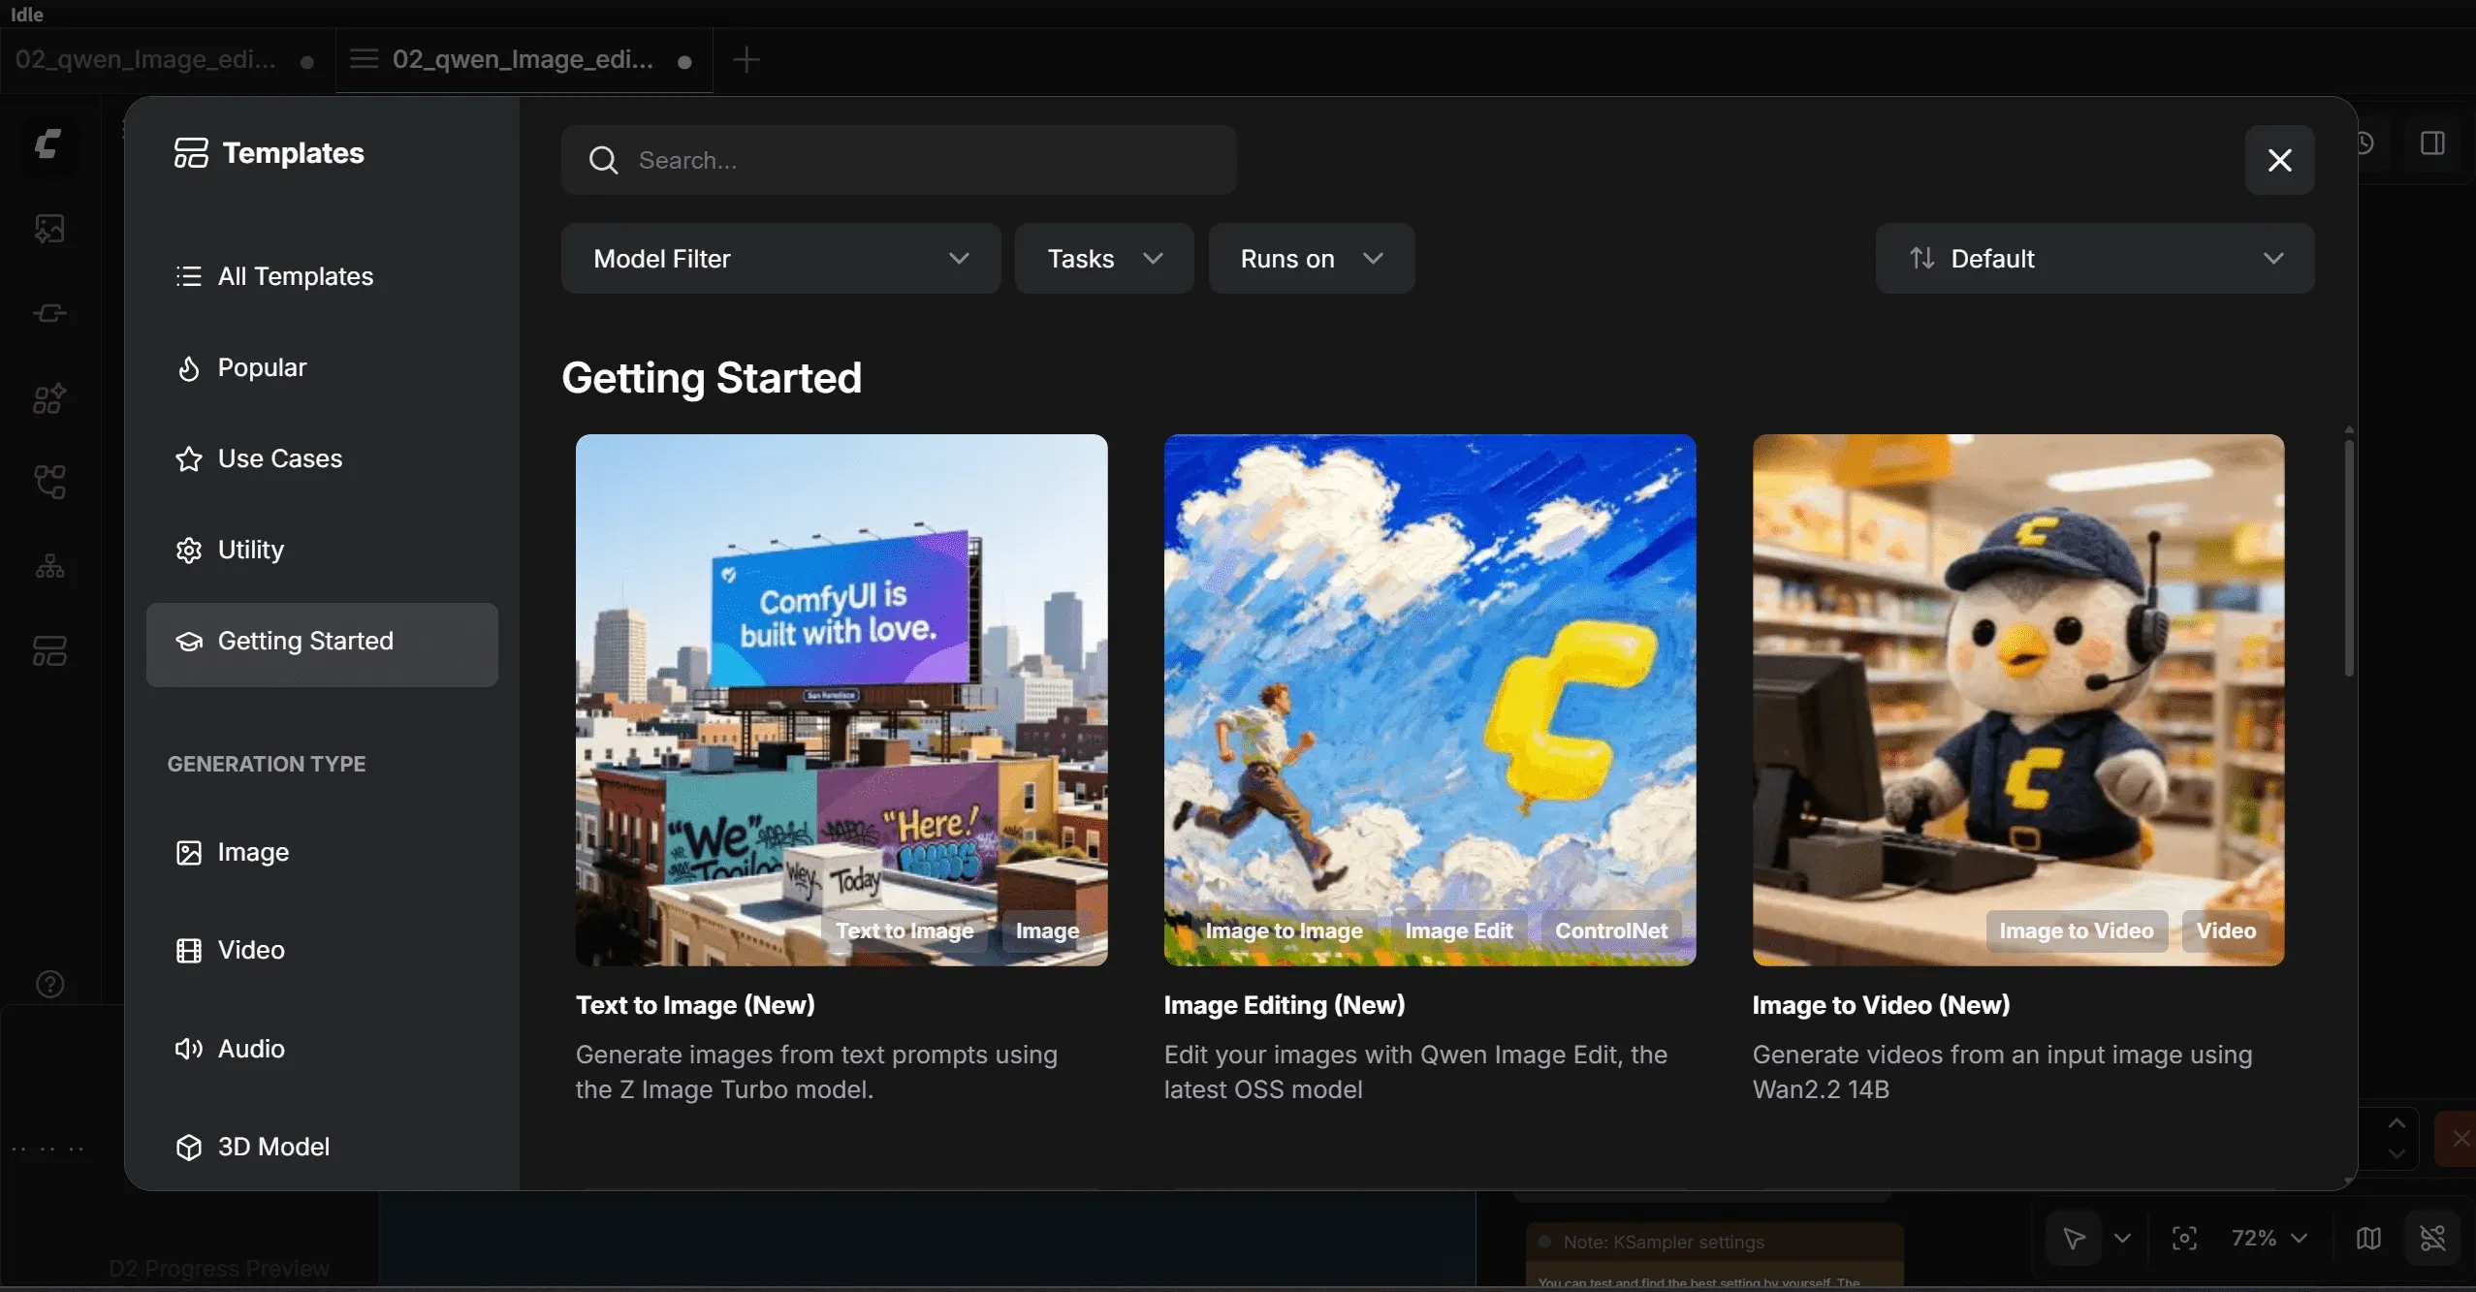Switch to first 02_qwen_Image_edi tab

(145, 60)
